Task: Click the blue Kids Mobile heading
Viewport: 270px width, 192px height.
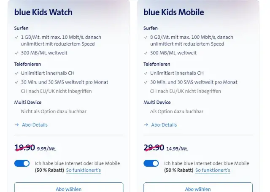Action: click(174, 12)
